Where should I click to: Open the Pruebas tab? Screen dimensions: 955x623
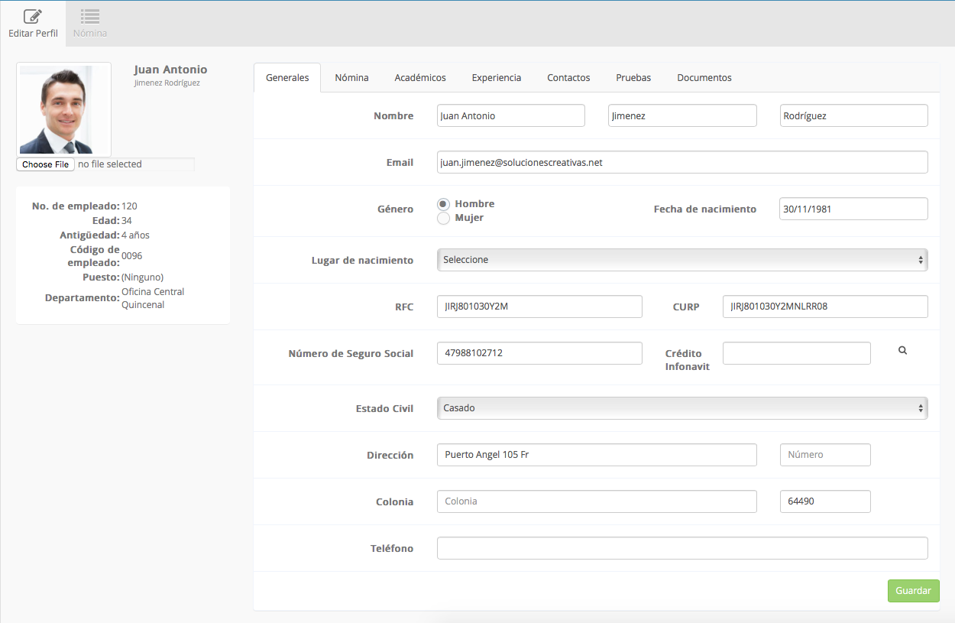point(633,78)
